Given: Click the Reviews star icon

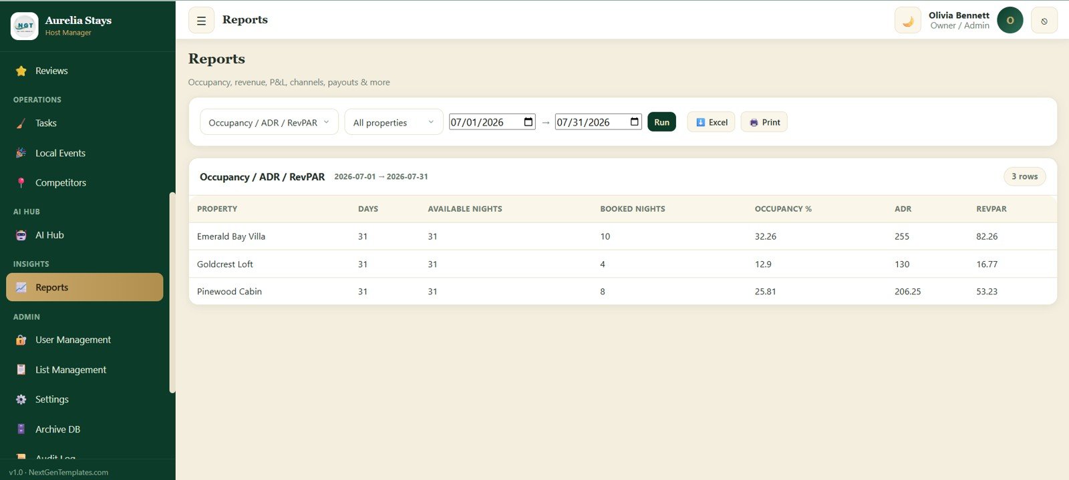Looking at the screenshot, I should tap(21, 71).
